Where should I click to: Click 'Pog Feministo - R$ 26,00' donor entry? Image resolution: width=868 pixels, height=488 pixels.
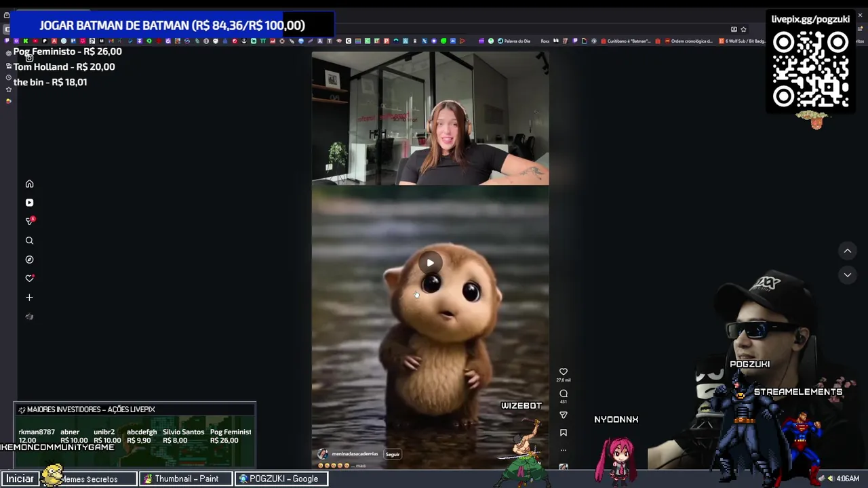click(68, 52)
